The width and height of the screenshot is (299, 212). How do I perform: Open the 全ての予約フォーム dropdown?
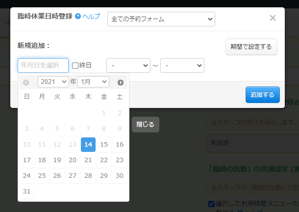click(x=161, y=19)
